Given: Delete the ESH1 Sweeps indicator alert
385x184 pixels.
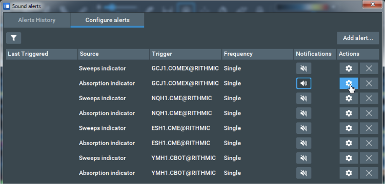Looking at the screenshot, I should click(369, 128).
